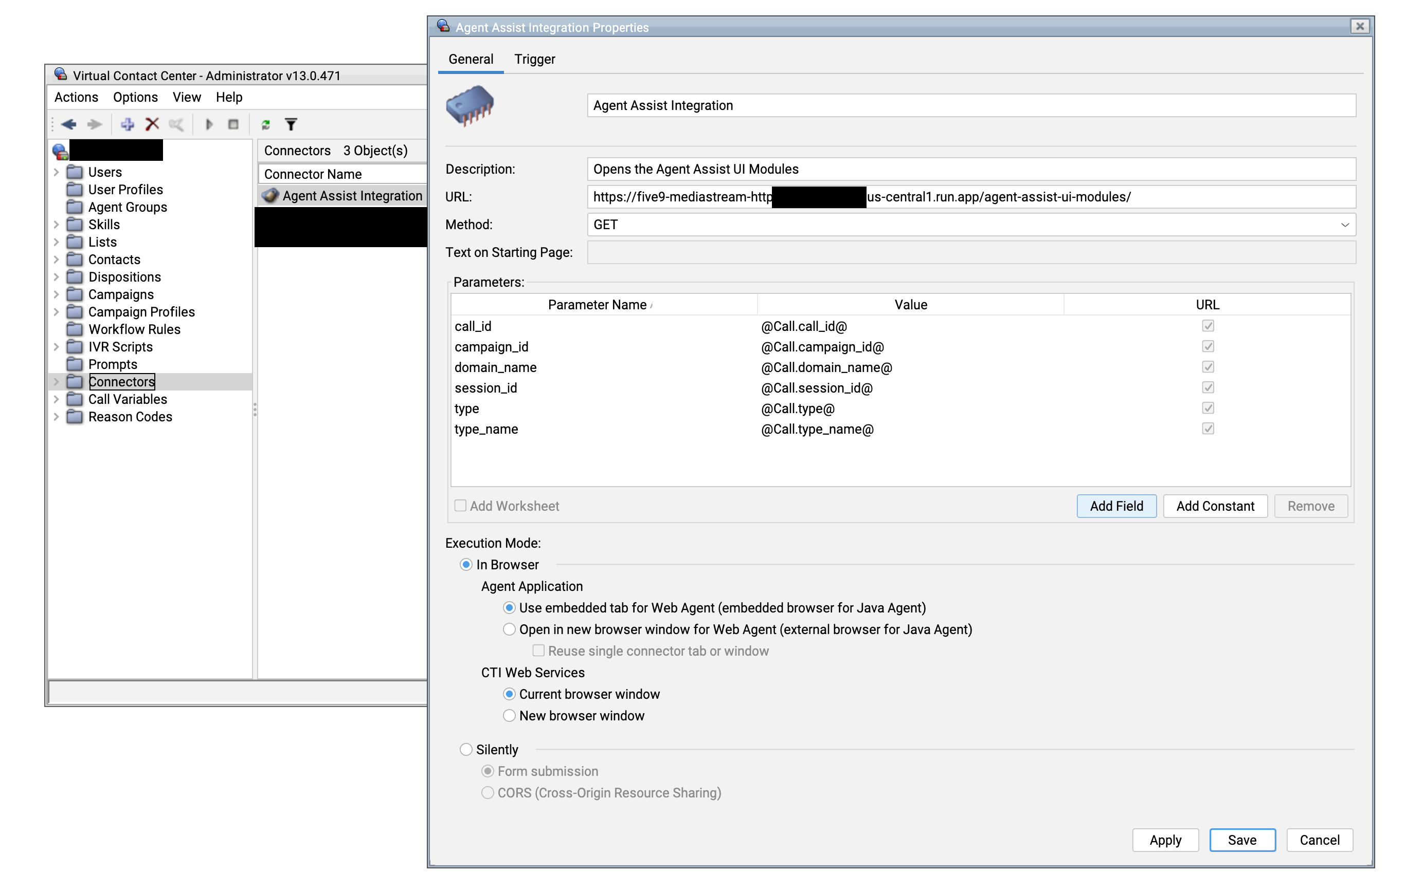Open the View menu
1406x892 pixels.
187,98
